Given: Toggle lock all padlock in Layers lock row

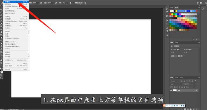Looking at the screenshot, I should tap(184, 87).
